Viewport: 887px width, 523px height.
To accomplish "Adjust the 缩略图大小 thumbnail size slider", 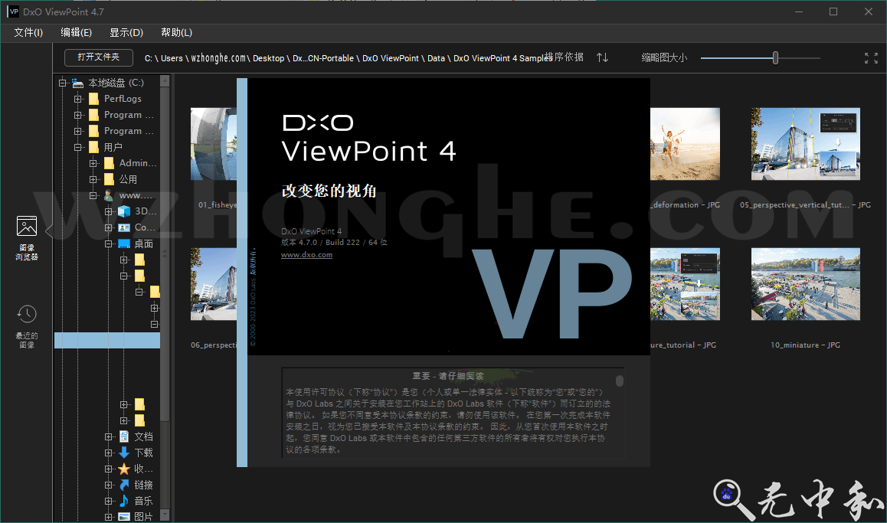I will pyautogui.click(x=774, y=57).
